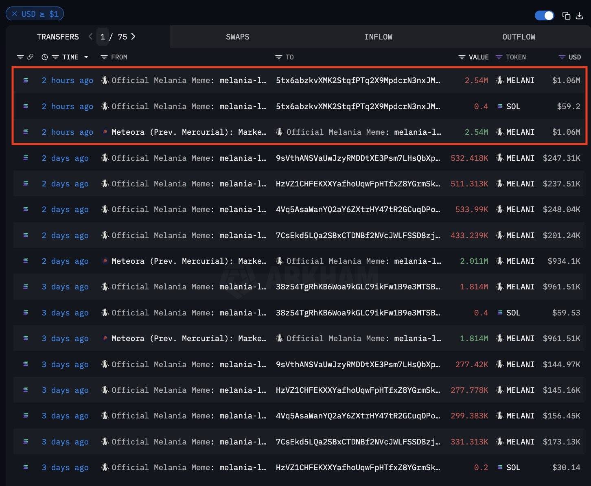The width and height of the screenshot is (591, 486).
Task: Click the download icon at top right
Action: click(580, 15)
